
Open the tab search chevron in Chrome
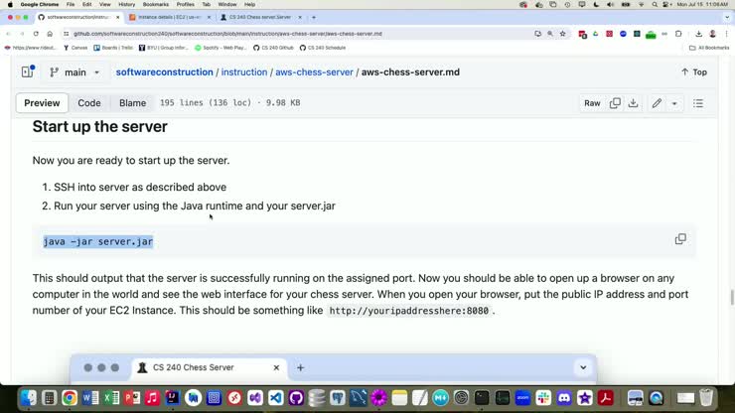727,17
